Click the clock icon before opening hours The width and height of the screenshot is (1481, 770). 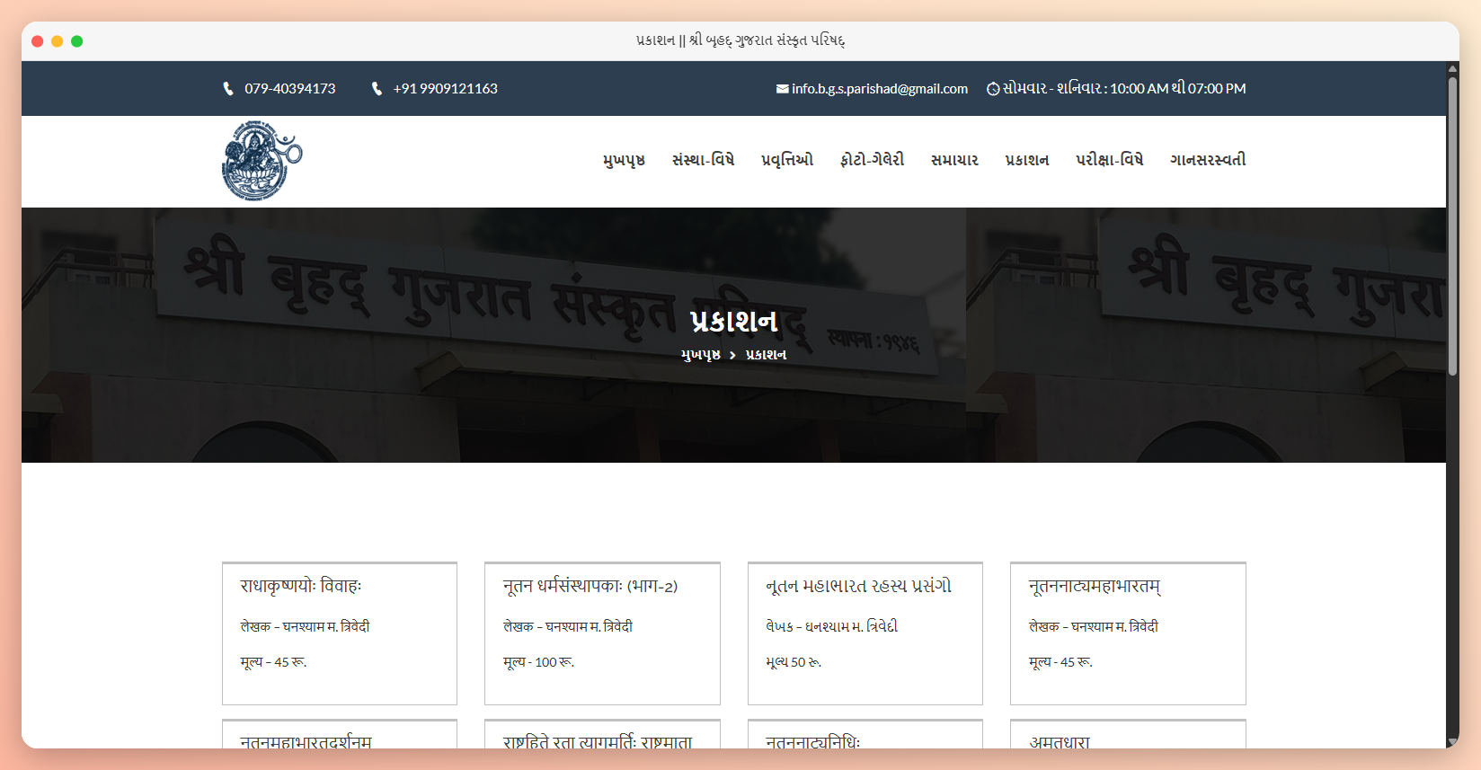(993, 89)
